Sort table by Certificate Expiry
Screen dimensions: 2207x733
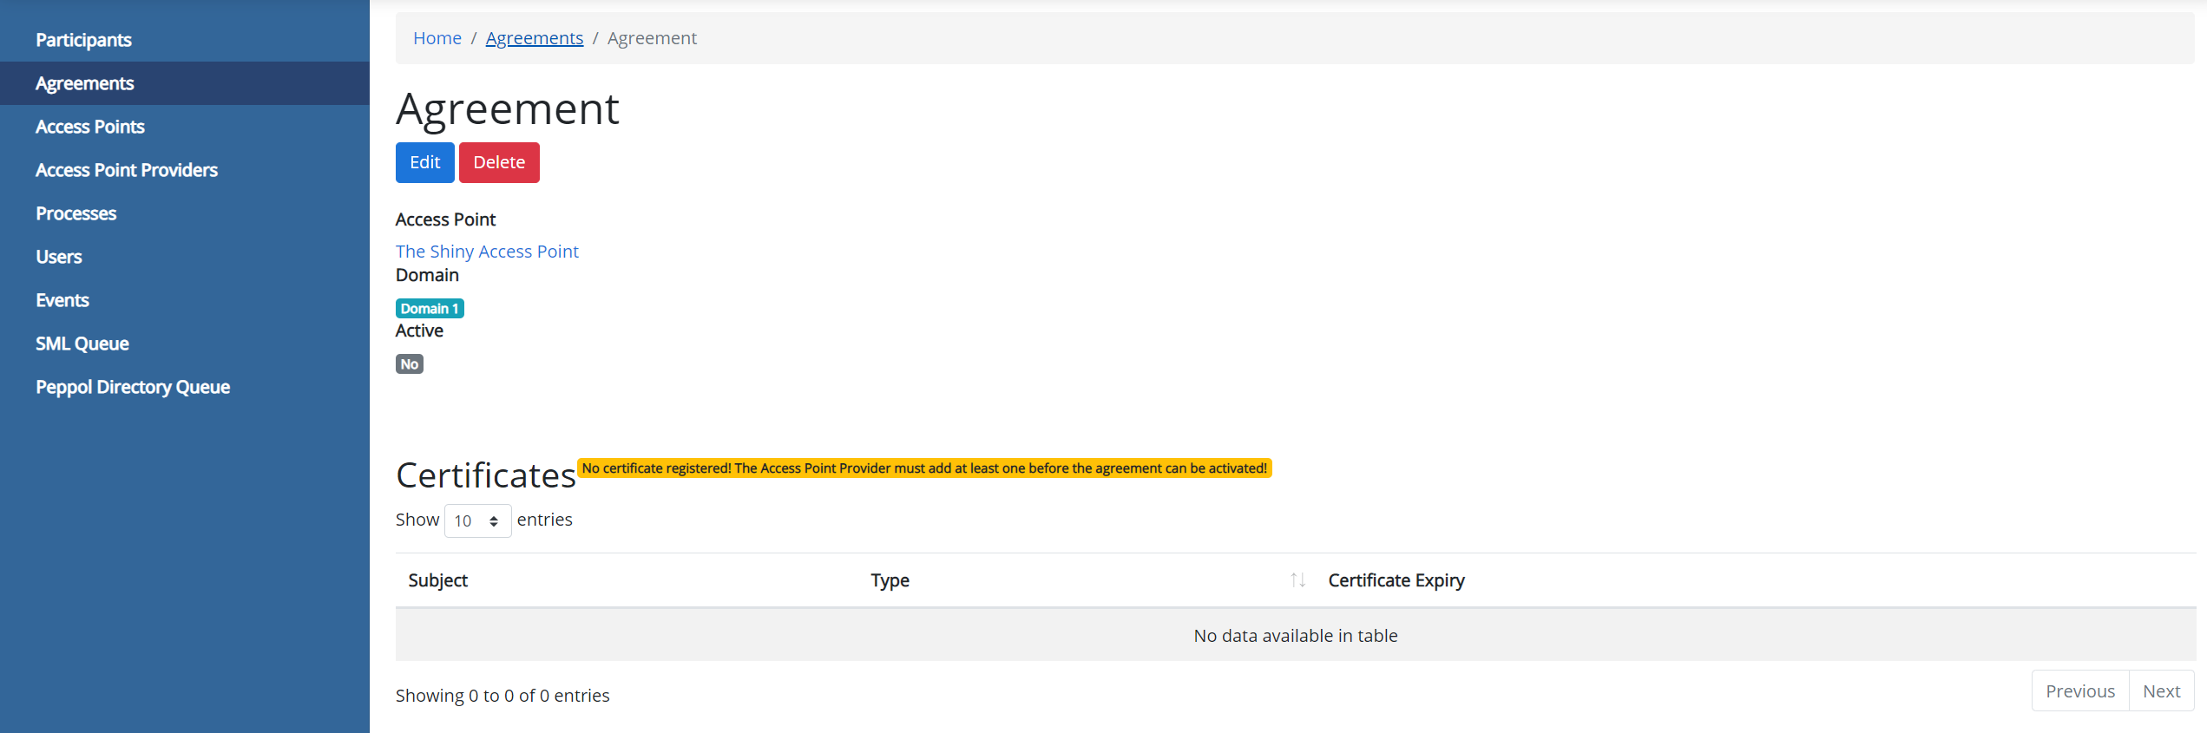click(x=1396, y=580)
